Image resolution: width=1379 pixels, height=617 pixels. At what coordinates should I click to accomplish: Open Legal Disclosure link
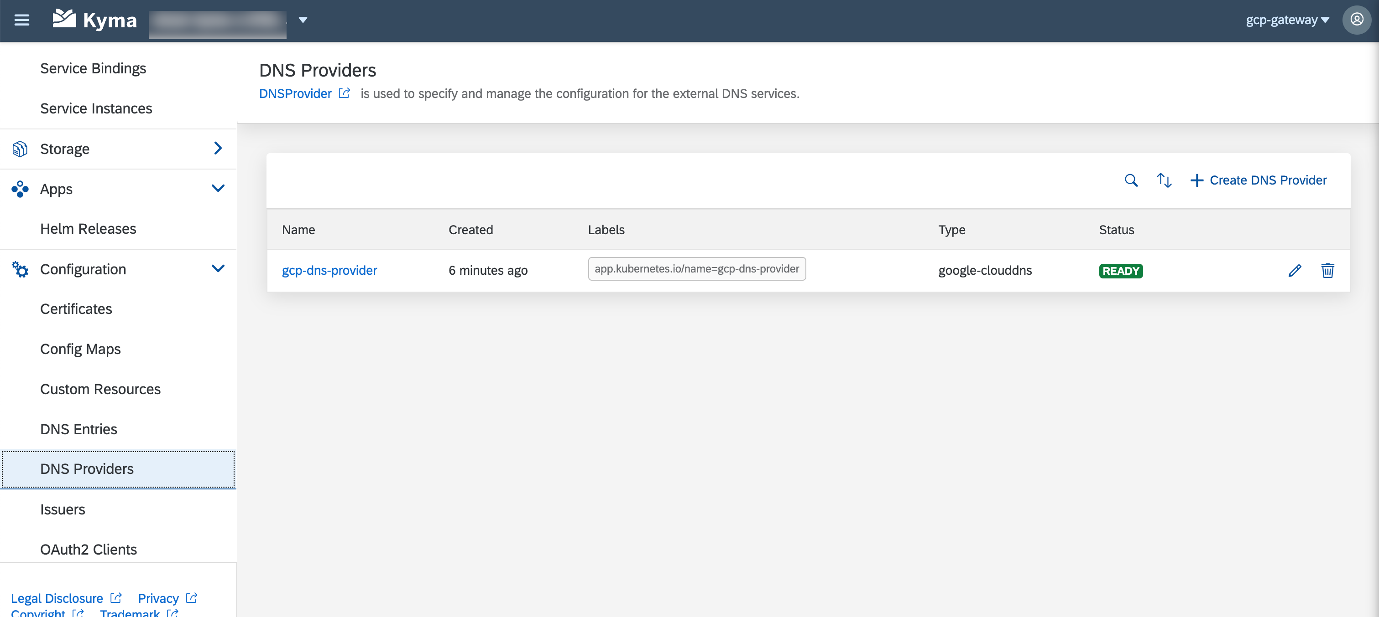coord(57,598)
